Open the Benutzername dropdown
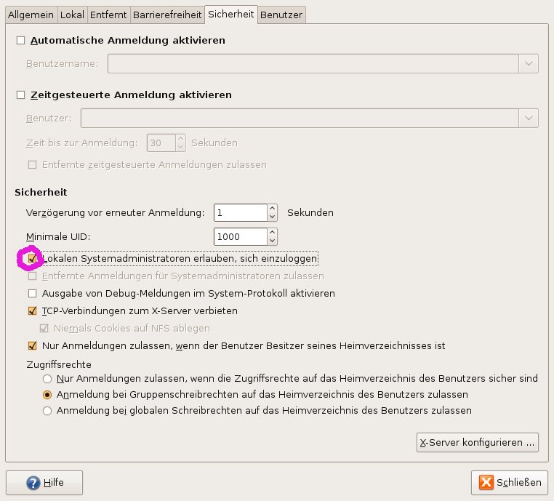The width and height of the screenshot is (554, 501). pyautogui.click(x=528, y=64)
